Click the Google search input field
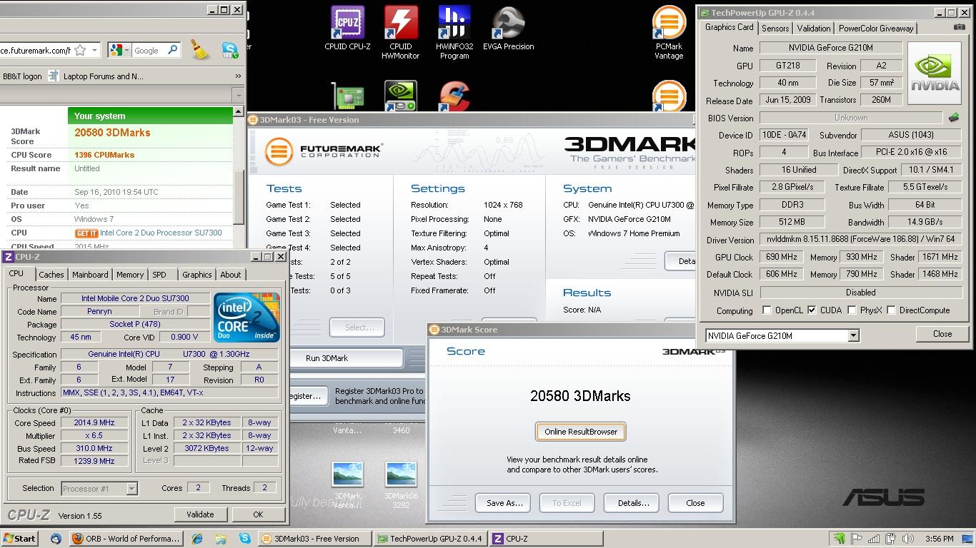This screenshot has height=548, width=976. [x=149, y=51]
